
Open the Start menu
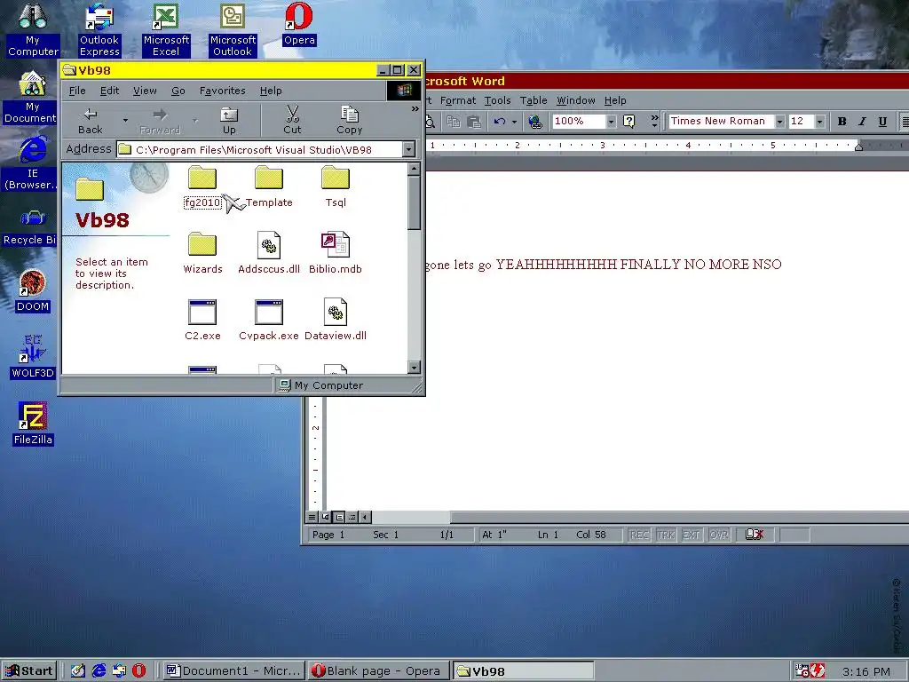29,671
